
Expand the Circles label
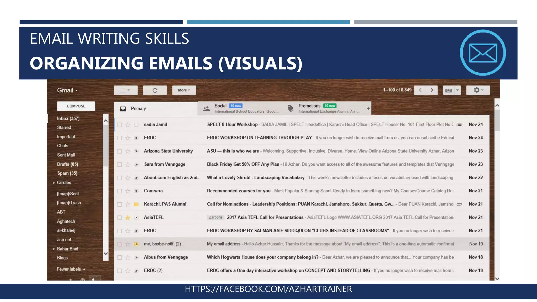coord(54,183)
